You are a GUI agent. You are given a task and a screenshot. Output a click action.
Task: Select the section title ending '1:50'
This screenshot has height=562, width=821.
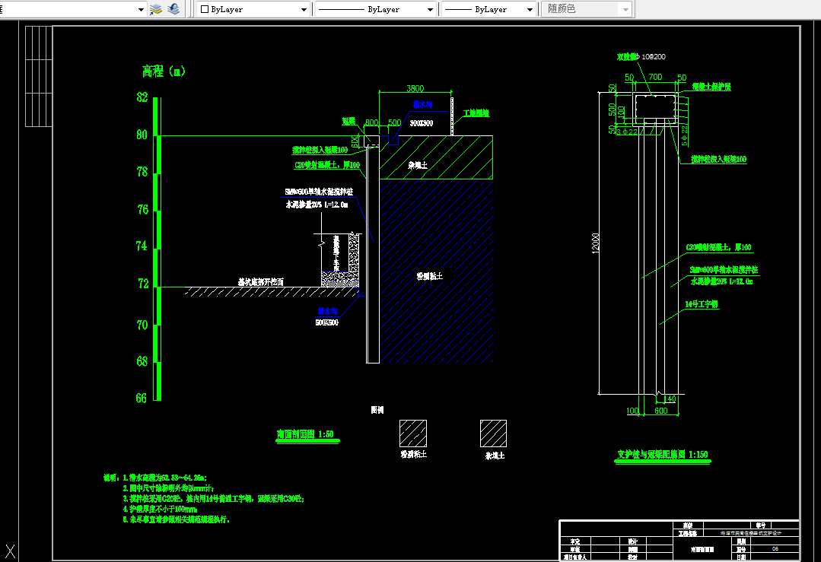pyautogui.click(x=305, y=434)
